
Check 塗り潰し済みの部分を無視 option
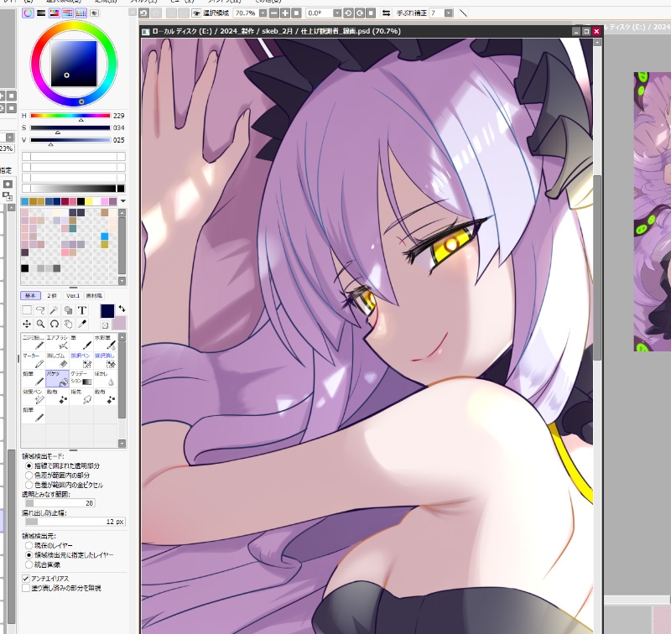(x=25, y=588)
